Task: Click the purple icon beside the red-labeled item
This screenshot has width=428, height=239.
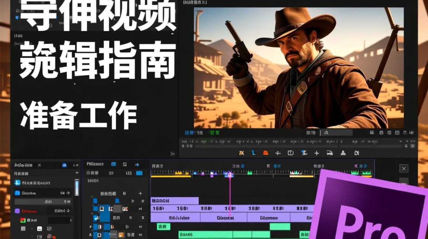Action: [x=17, y=211]
